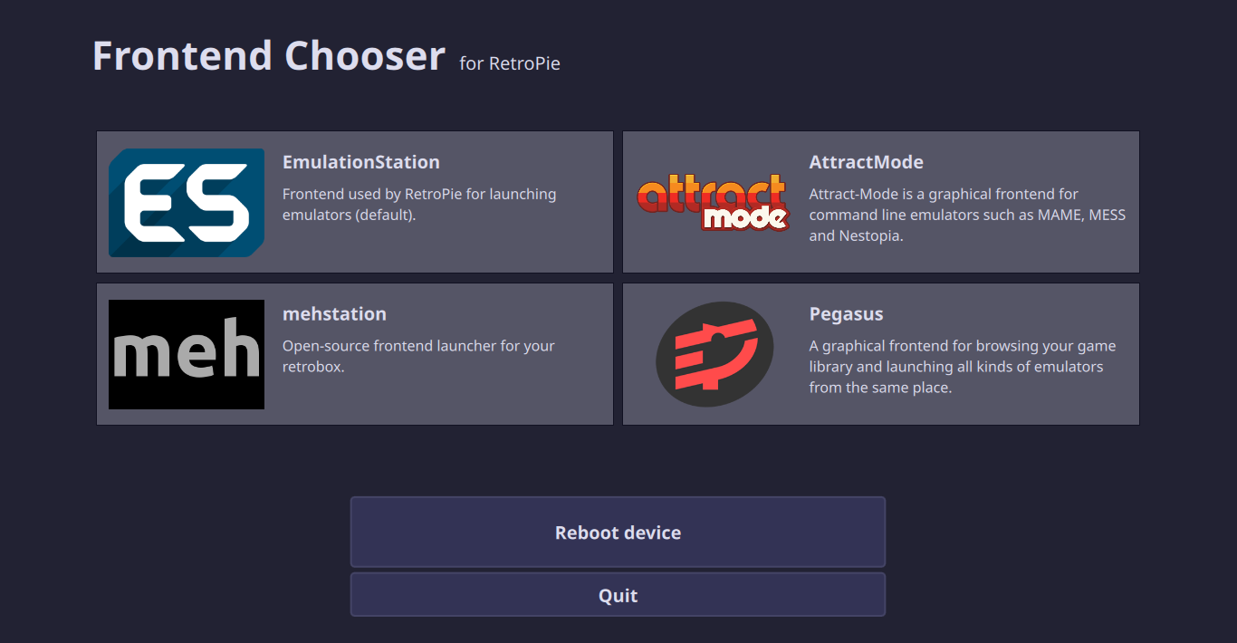This screenshot has width=1237, height=643.
Task: Click the Frontend Chooser heading
Action: click(x=268, y=55)
